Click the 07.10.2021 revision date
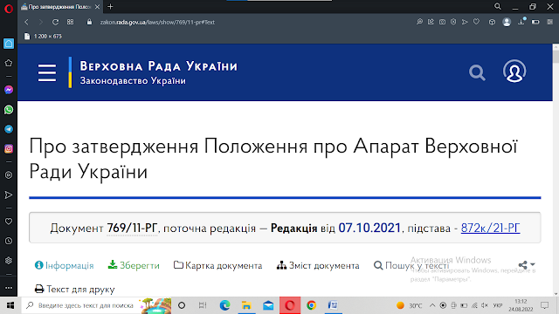The height and width of the screenshot is (314, 559). 369,228
